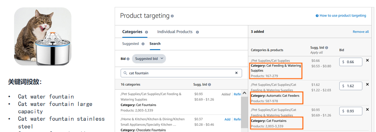Click Cat water fountain stainless steel keyword
The width and height of the screenshot is (376, 132).
[62, 122]
